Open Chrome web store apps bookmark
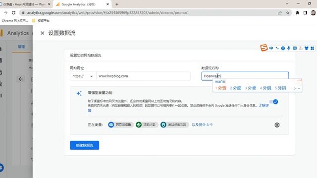317x178 pixels. [14, 21]
